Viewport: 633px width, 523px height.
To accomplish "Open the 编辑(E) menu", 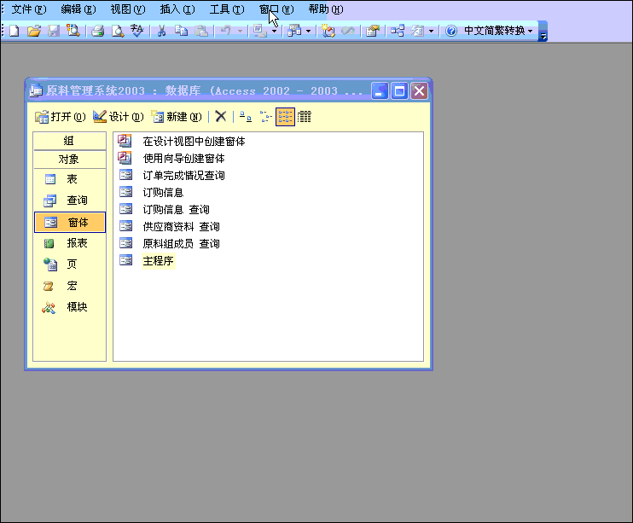I will pos(78,9).
